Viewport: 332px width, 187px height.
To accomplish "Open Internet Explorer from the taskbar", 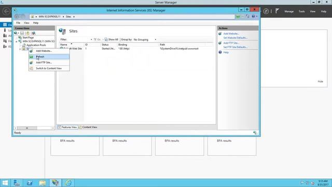I will (x=68, y=183).
